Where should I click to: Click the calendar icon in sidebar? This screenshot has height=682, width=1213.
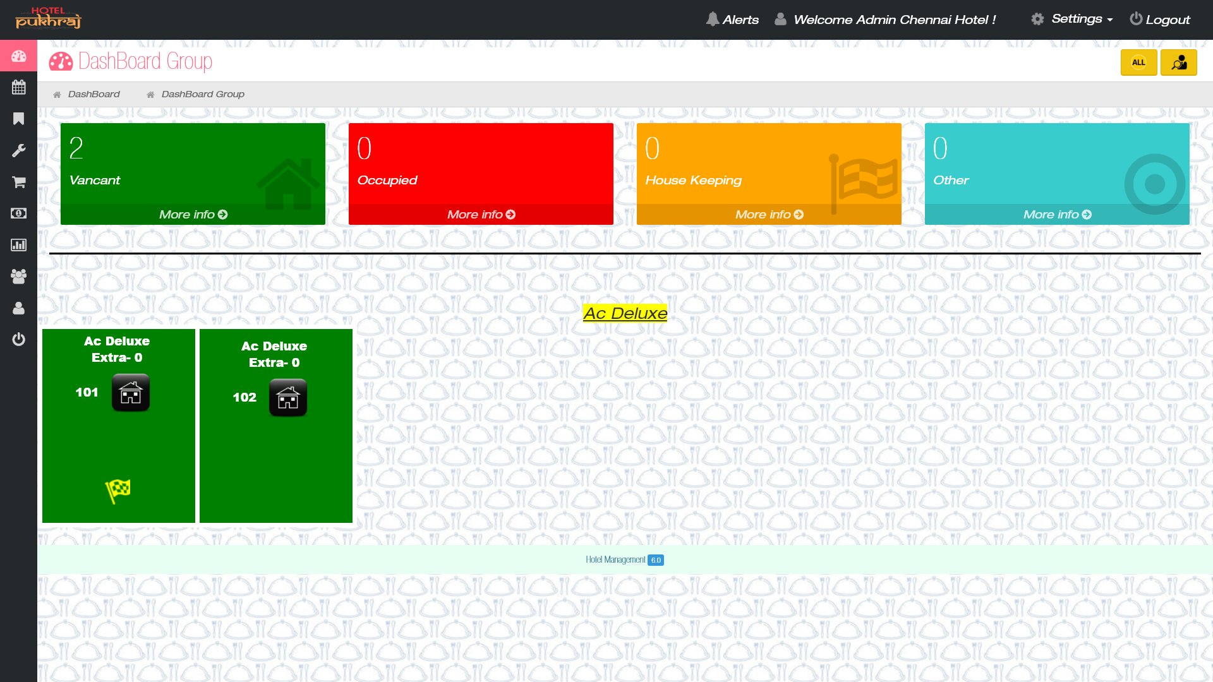(18, 87)
